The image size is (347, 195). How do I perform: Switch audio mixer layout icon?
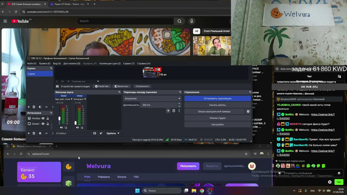click(95, 133)
